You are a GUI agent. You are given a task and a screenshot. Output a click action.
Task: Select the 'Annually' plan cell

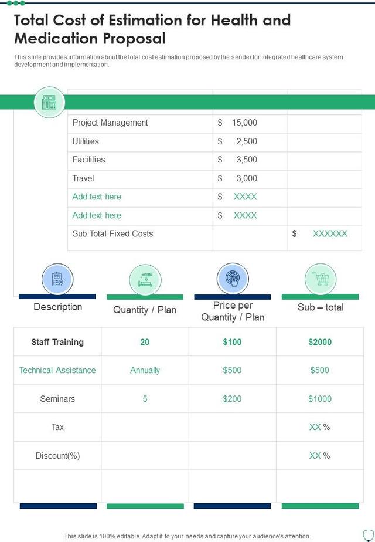pos(145,371)
